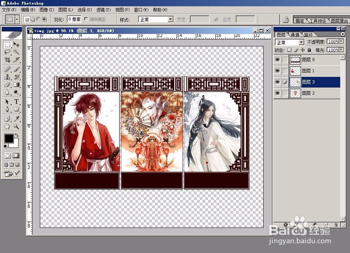
Task: Open the Layers panel flyout menu
Action: pyautogui.click(x=342, y=34)
